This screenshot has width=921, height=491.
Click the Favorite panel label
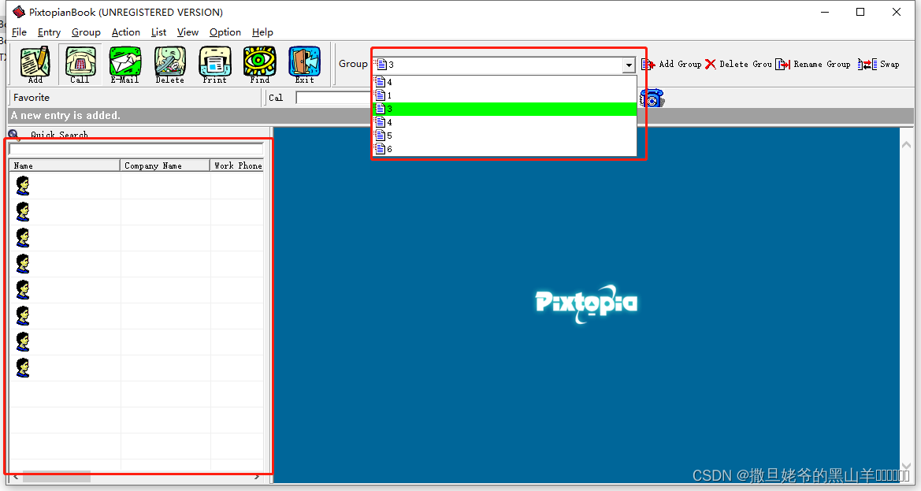coord(32,98)
